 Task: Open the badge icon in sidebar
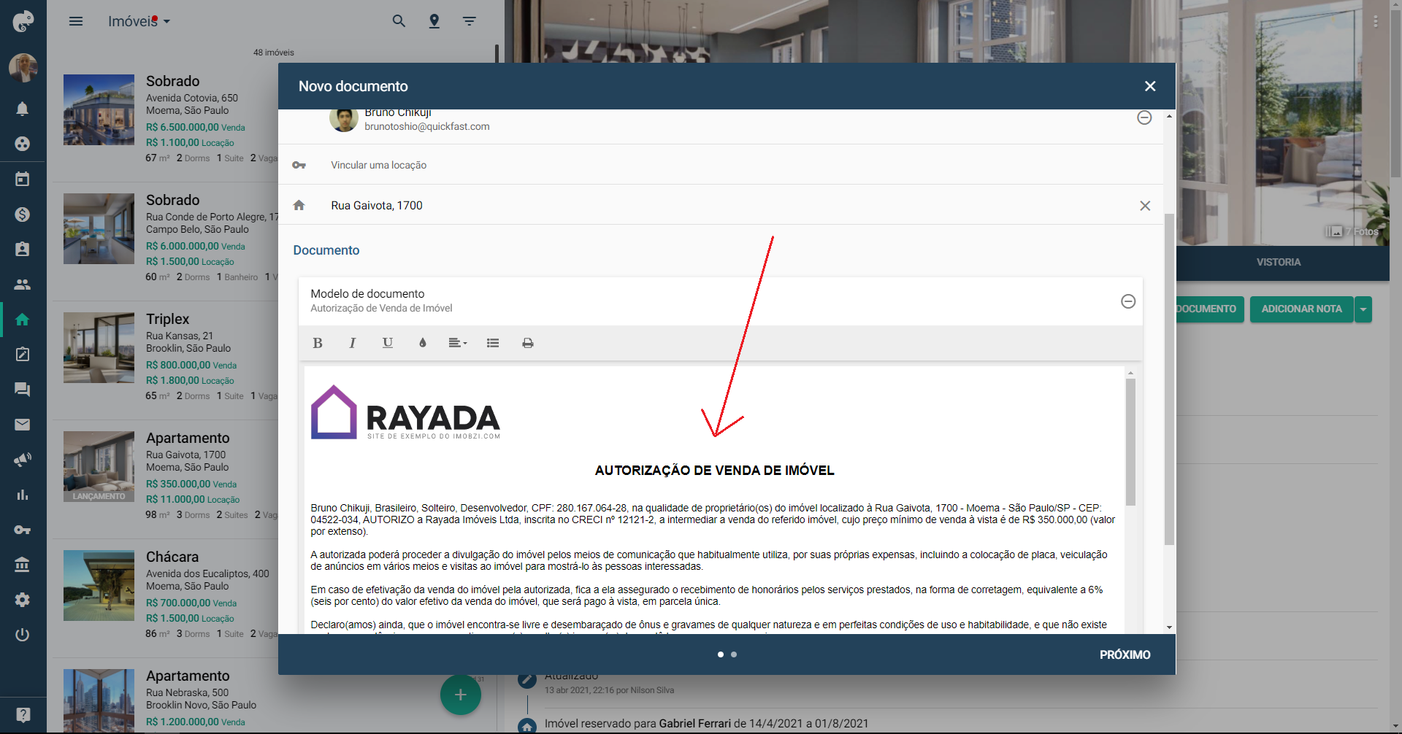(23, 249)
